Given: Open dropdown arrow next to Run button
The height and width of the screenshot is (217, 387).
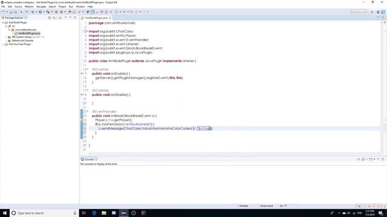Looking at the screenshot, I should 44,12.
